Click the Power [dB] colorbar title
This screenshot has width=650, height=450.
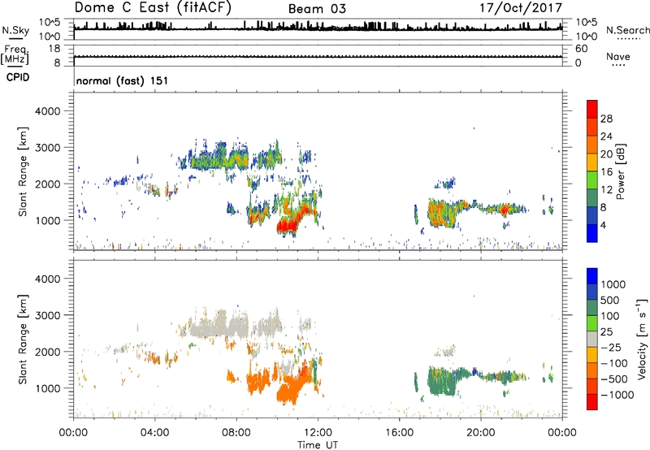(x=620, y=171)
